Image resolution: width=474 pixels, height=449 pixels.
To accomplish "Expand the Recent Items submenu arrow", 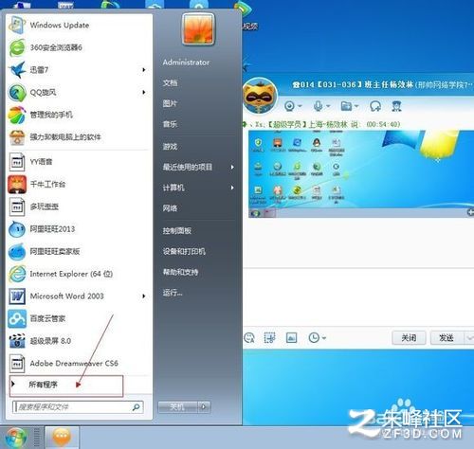I will (x=232, y=167).
